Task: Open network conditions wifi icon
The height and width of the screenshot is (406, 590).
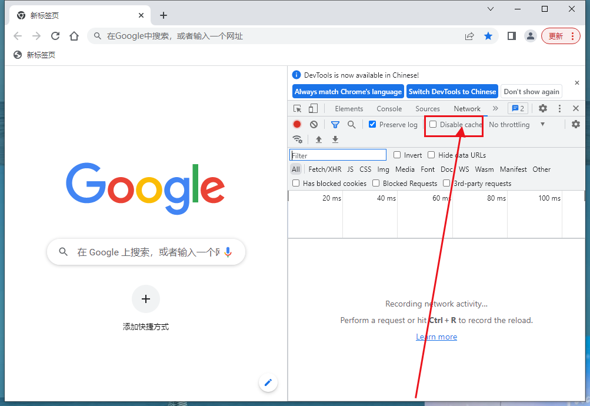Action: click(298, 139)
